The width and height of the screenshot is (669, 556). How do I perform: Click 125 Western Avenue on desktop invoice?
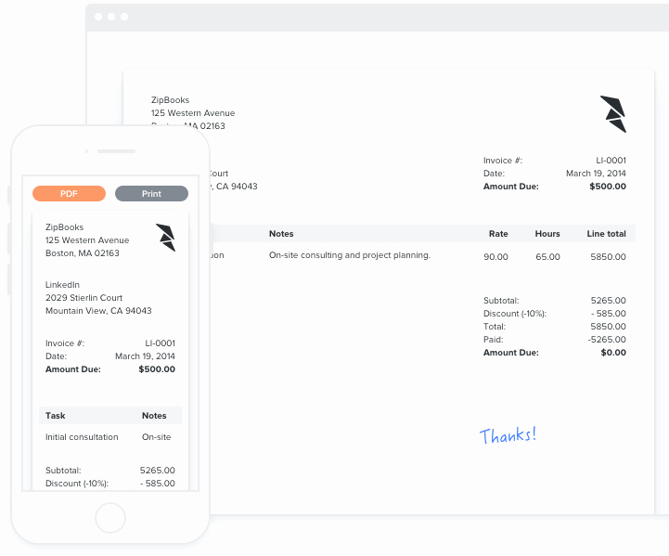coord(193,112)
